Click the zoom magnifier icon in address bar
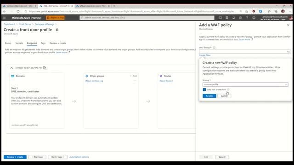Viewport: 294px width, 165px height. (241, 11)
